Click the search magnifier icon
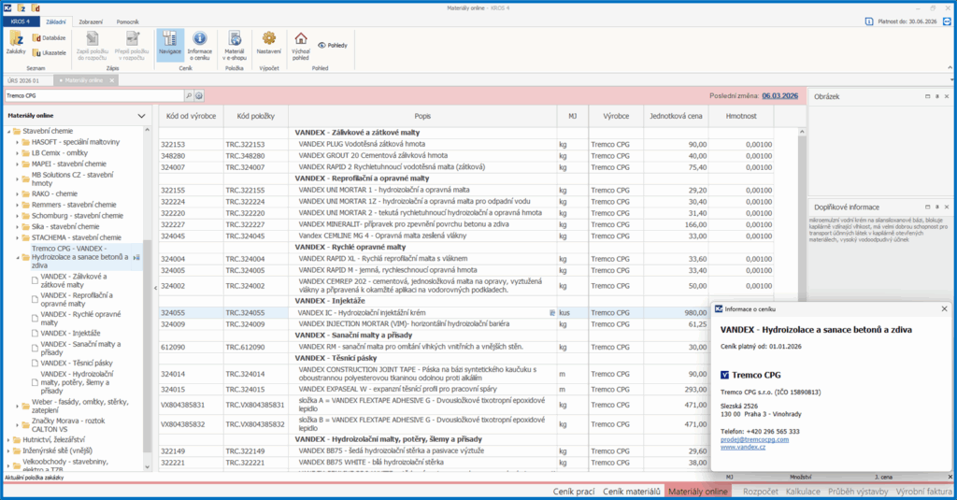The image size is (957, 500). pos(188,95)
